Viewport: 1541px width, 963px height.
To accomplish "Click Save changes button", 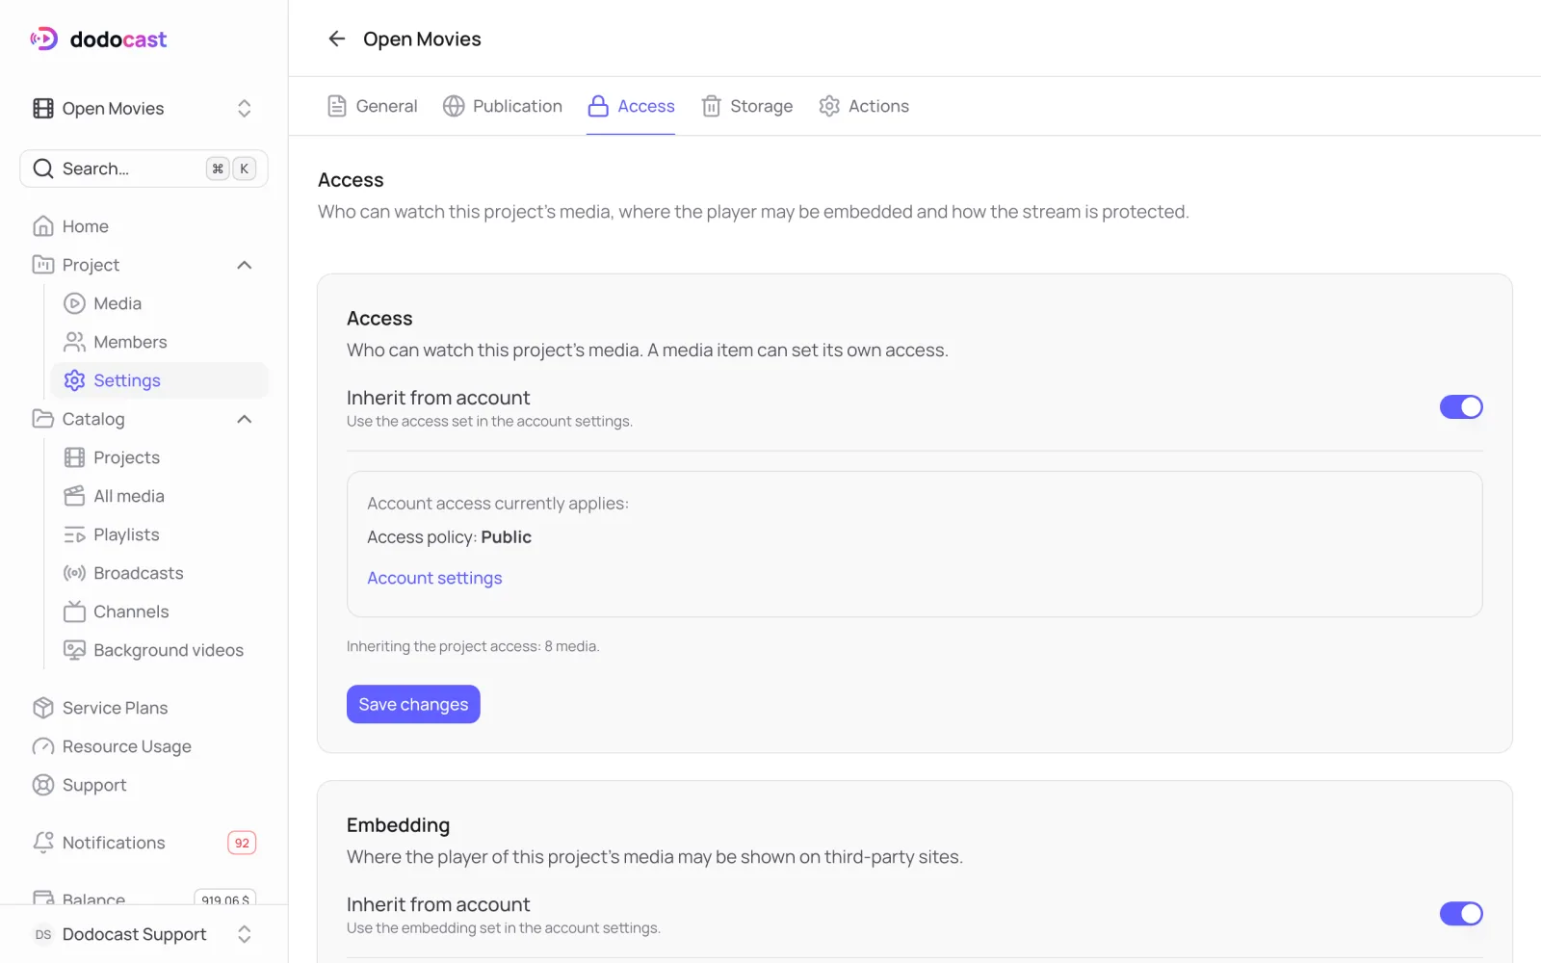I will coord(413,704).
